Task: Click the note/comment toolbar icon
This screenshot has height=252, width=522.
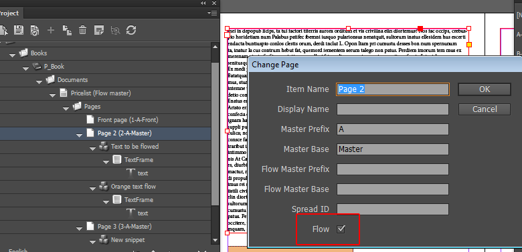Action: (99, 30)
